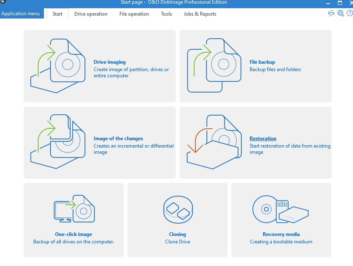This screenshot has height=266, width=353.
Task: Switch to the File operation tab
Action: coord(134,14)
